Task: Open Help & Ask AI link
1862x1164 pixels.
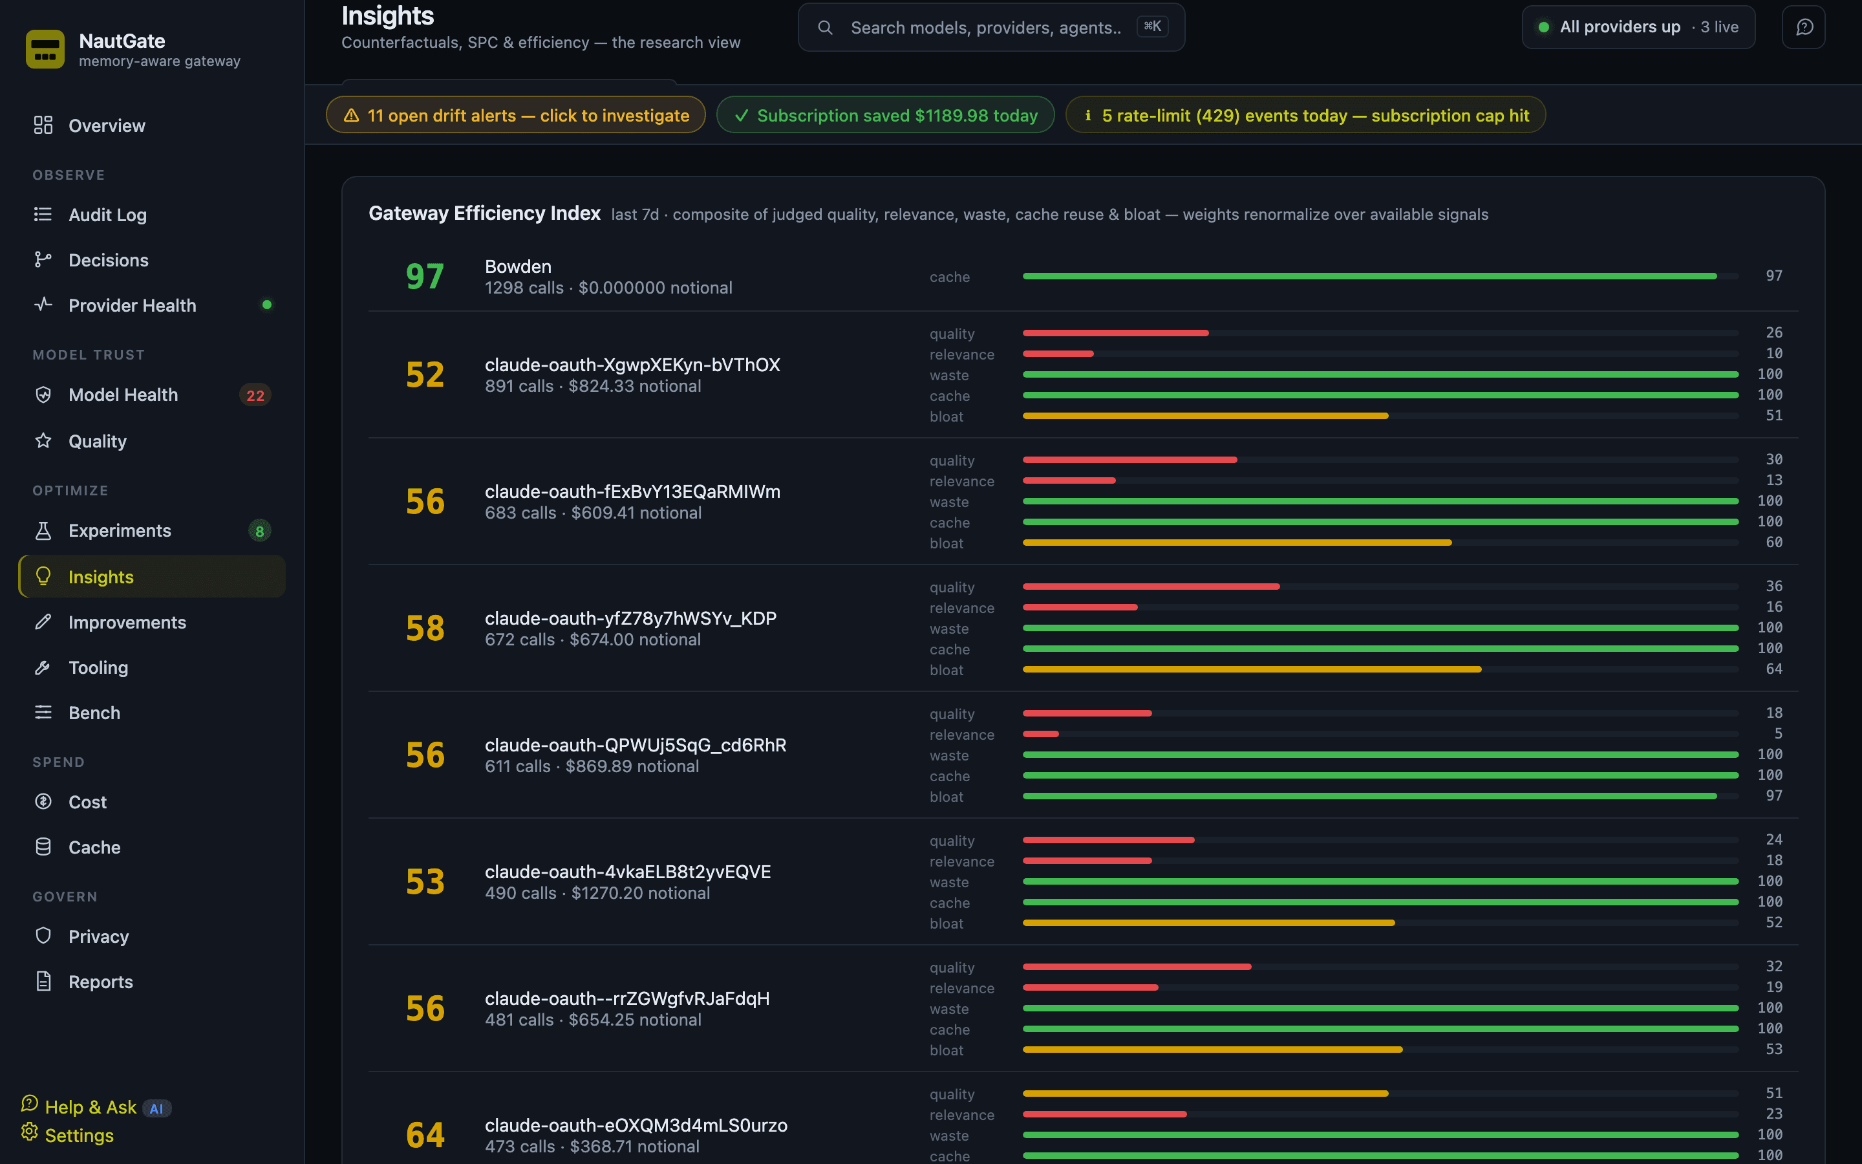Action: (96, 1106)
